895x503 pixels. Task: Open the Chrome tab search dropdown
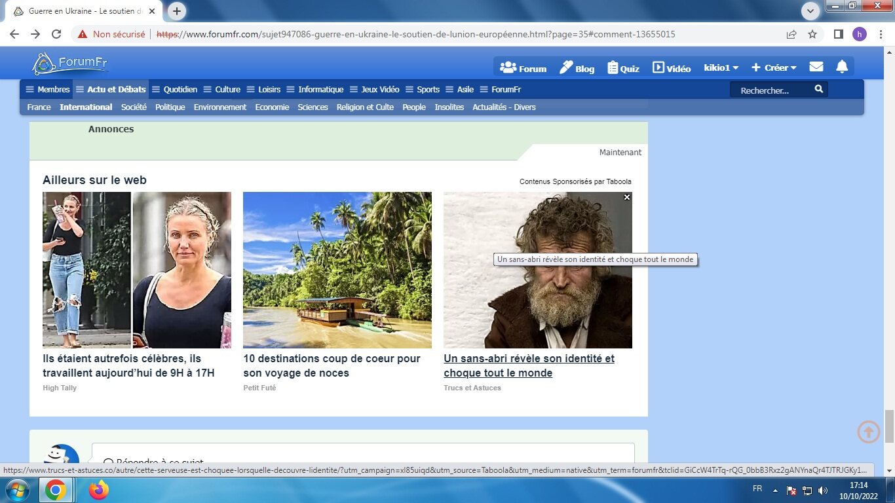coord(810,10)
